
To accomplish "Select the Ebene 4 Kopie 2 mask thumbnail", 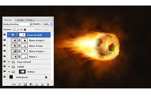I will (24, 51).
